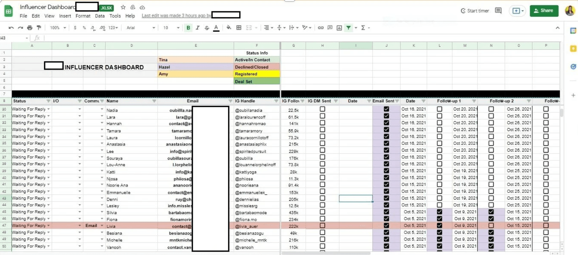Open IG Handle column filter button
This screenshot has height=255, width=578.
(276, 101)
